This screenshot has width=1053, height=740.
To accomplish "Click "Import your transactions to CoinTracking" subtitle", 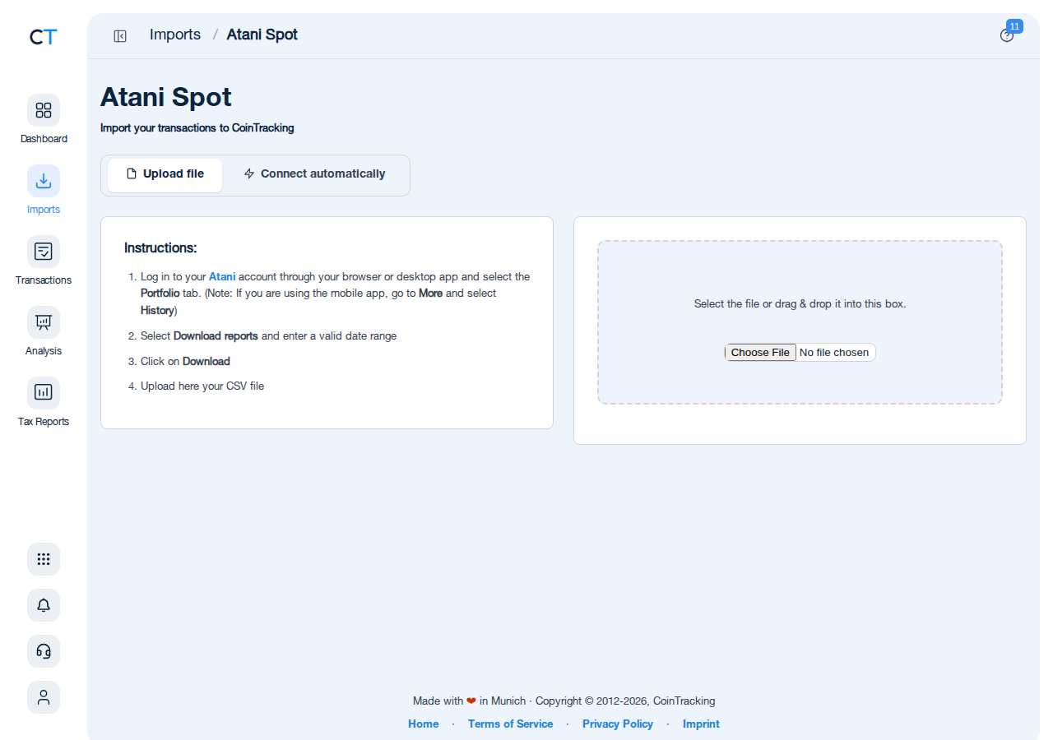I will tap(197, 128).
